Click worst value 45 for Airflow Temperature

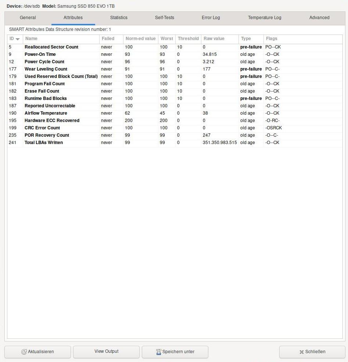(162, 113)
